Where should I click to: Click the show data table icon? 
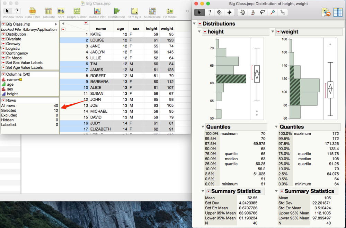coord(338,12)
